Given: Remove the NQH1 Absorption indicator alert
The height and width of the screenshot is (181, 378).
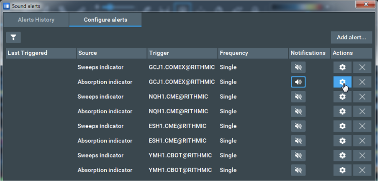Looking at the screenshot, I should tap(362, 111).
